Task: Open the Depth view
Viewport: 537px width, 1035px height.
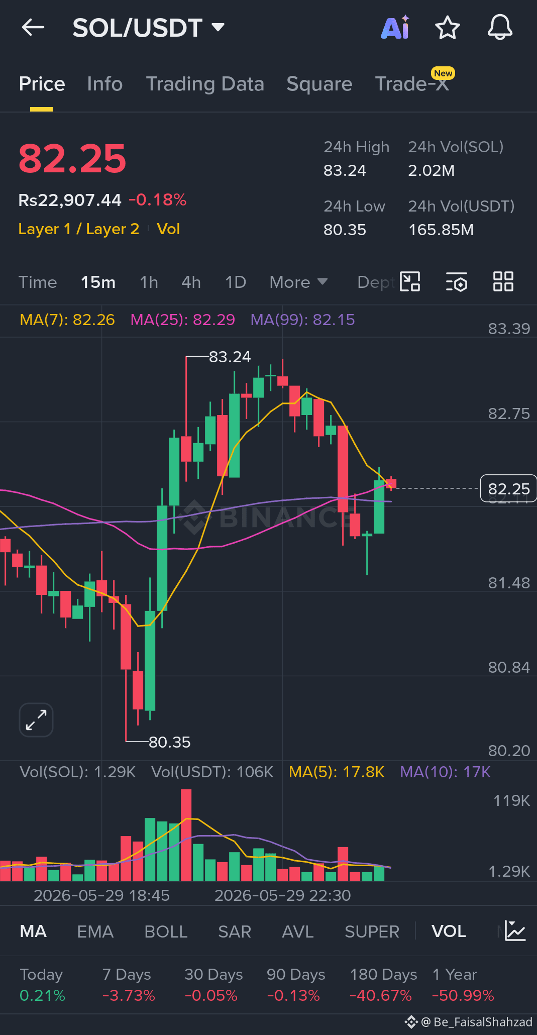Action: [376, 282]
